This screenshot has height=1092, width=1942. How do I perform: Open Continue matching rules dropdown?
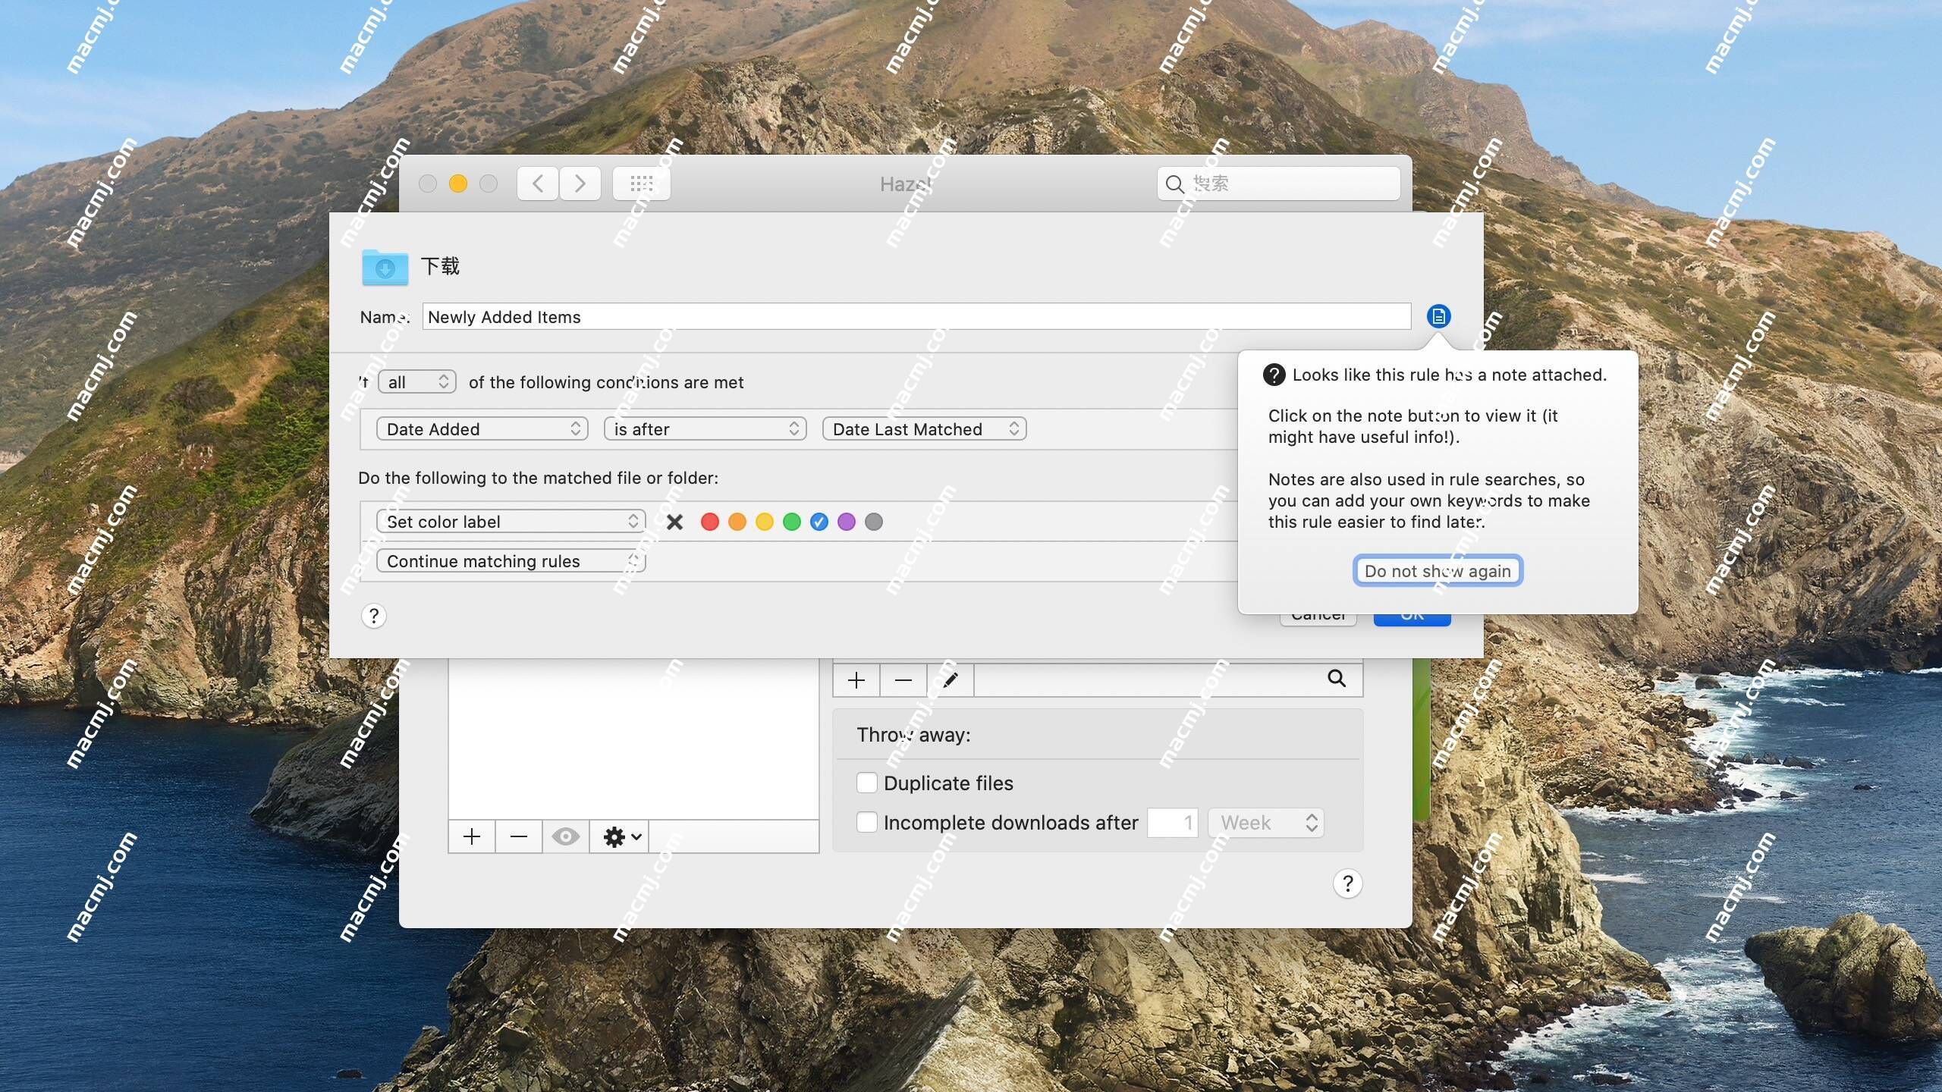click(x=511, y=560)
